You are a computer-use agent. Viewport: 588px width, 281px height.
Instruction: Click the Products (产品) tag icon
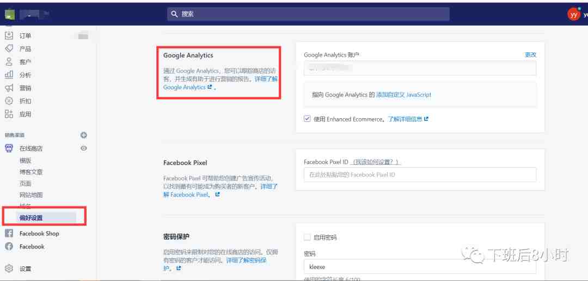click(9, 49)
